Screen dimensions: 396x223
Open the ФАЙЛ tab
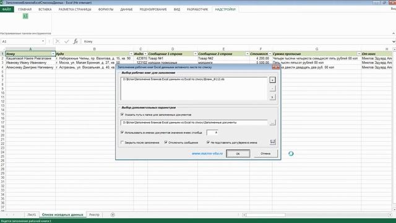7,9
